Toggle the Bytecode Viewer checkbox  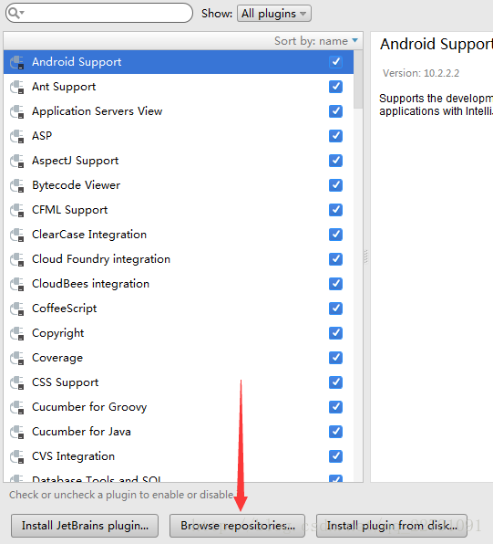pyautogui.click(x=335, y=185)
